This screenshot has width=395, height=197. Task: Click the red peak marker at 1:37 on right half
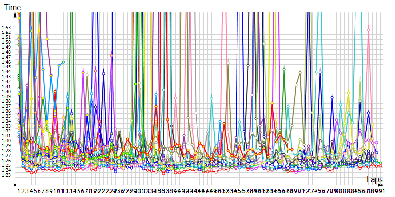[272, 103]
